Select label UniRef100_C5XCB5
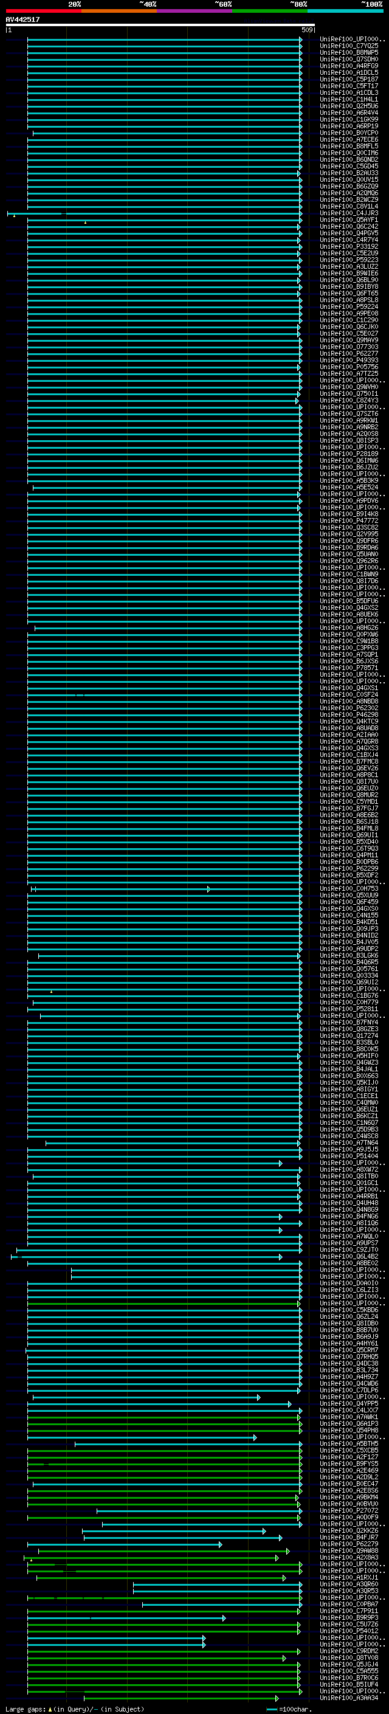The image size is (389, 1714). (x=349, y=1450)
